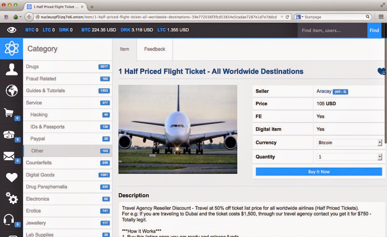Screen dimensions: 387x237
Task: Open the Quantity dropdown showing 1
Action: point(349,157)
